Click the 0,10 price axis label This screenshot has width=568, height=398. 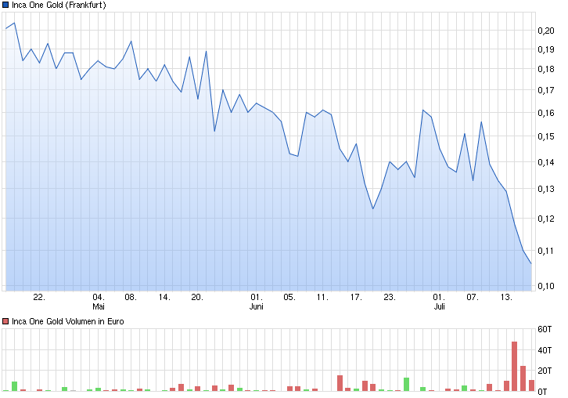coord(546,286)
